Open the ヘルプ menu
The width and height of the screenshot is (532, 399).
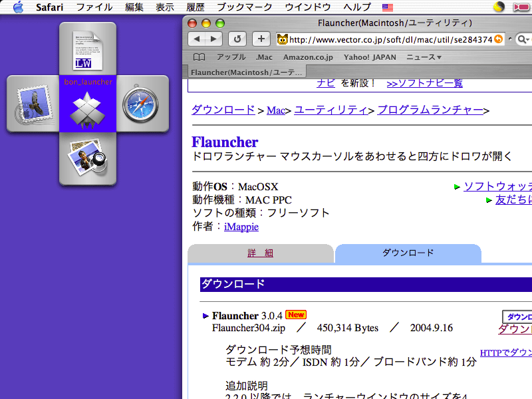(x=357, y=7)
